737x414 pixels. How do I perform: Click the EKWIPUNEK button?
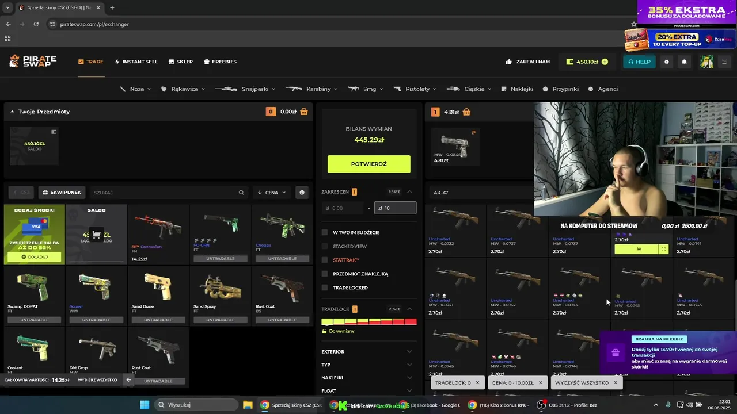pos(62,193)
